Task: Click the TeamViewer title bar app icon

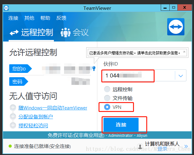Action: (6, 8)
